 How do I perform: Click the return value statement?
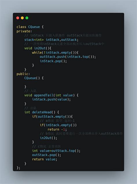(45, 159)
